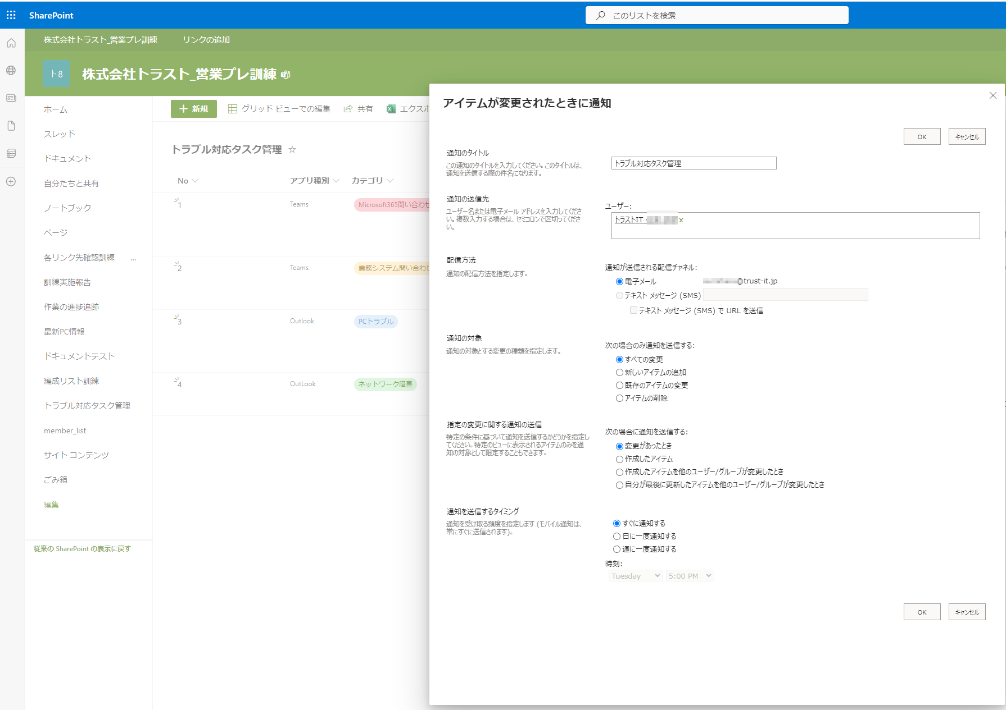Click the このリストを検索 search box
Image resolution: width=1006 pixels, height=710 pixels.
[717, 16]
